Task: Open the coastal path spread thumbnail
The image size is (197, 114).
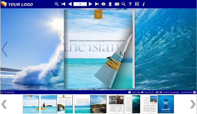Action: click(90, 104)
